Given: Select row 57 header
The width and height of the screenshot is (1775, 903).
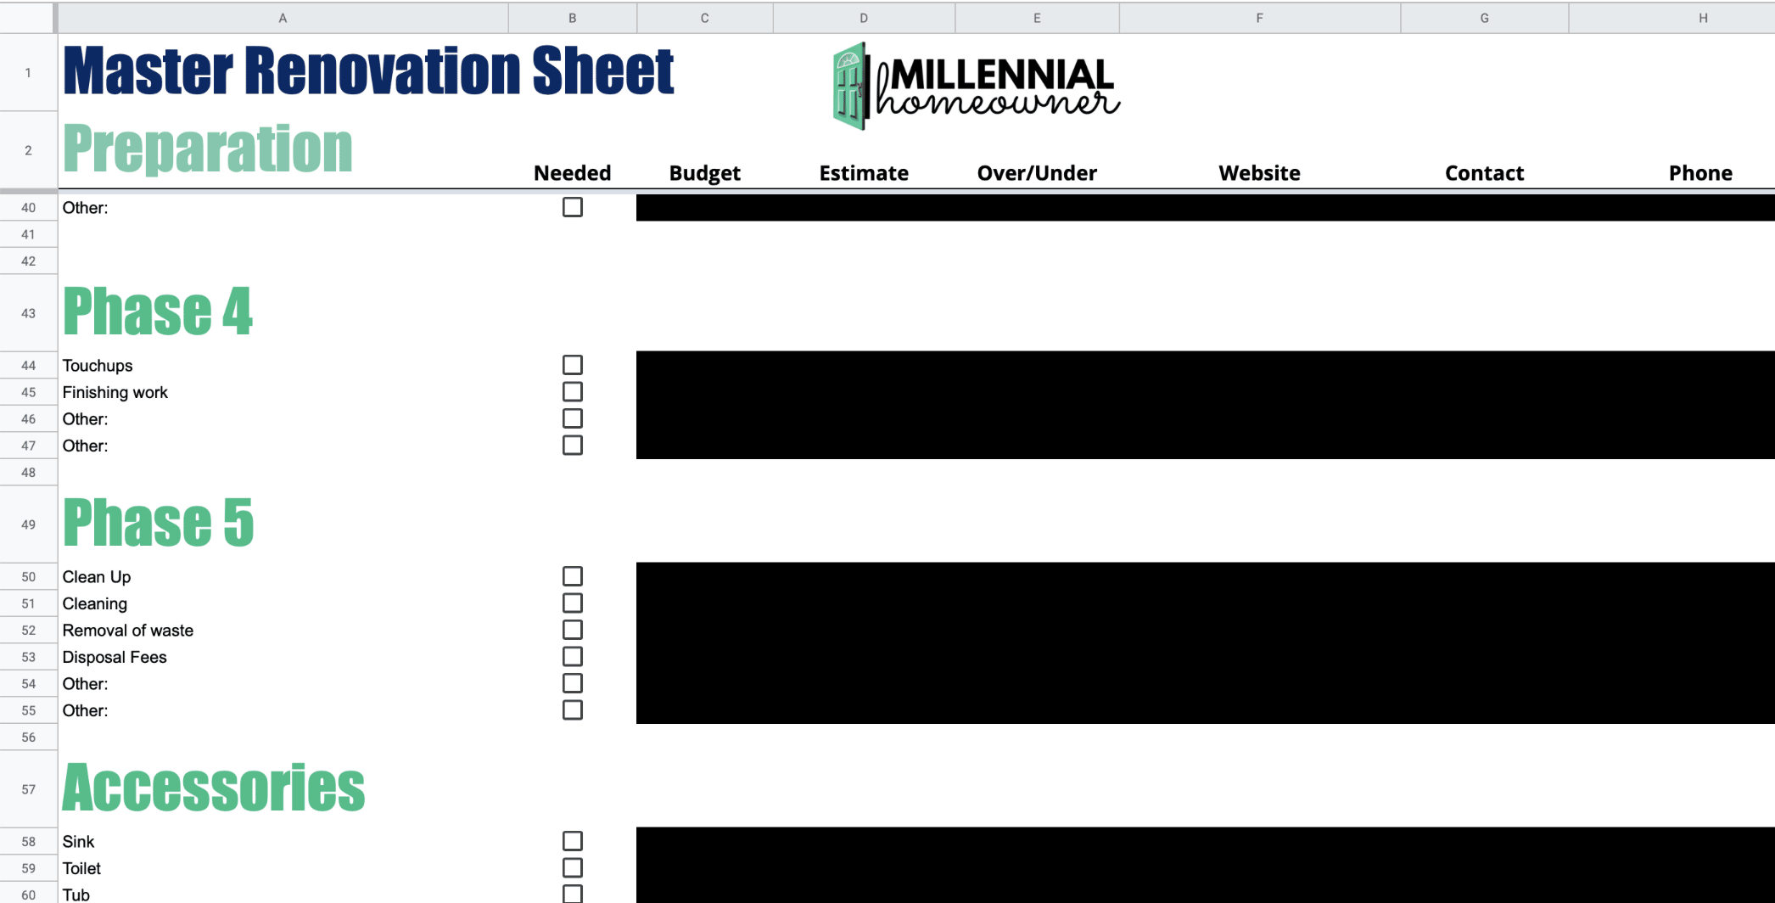Looking at the screenshot, I should [x=28, y=789].
